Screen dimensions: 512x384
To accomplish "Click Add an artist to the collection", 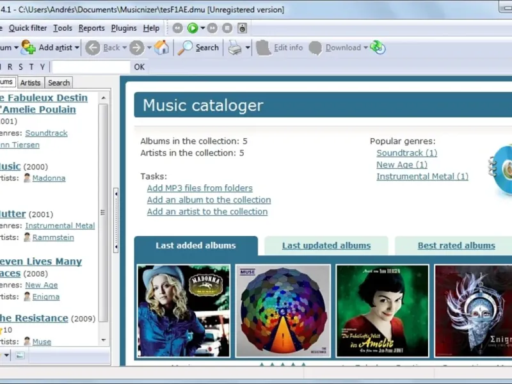I will point(207,212).
